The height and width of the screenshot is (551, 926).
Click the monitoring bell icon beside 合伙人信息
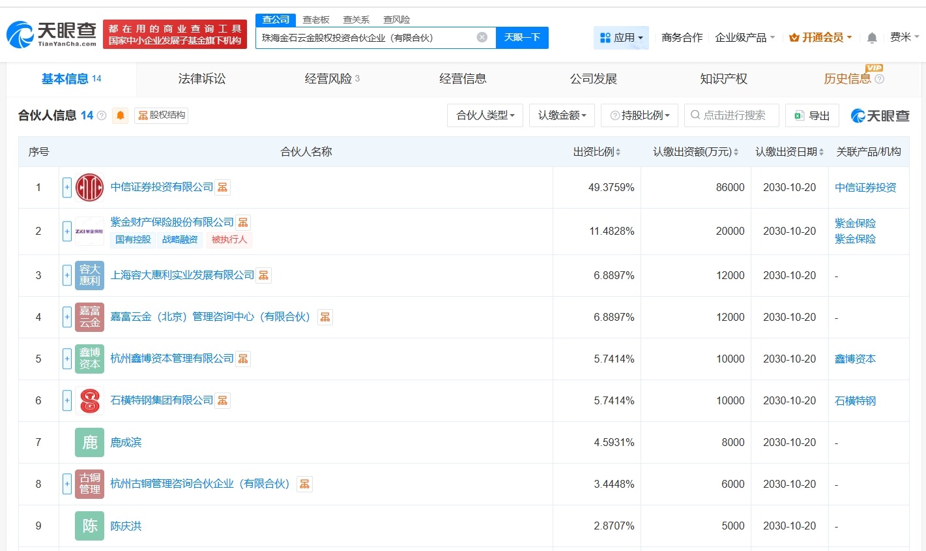120,115
